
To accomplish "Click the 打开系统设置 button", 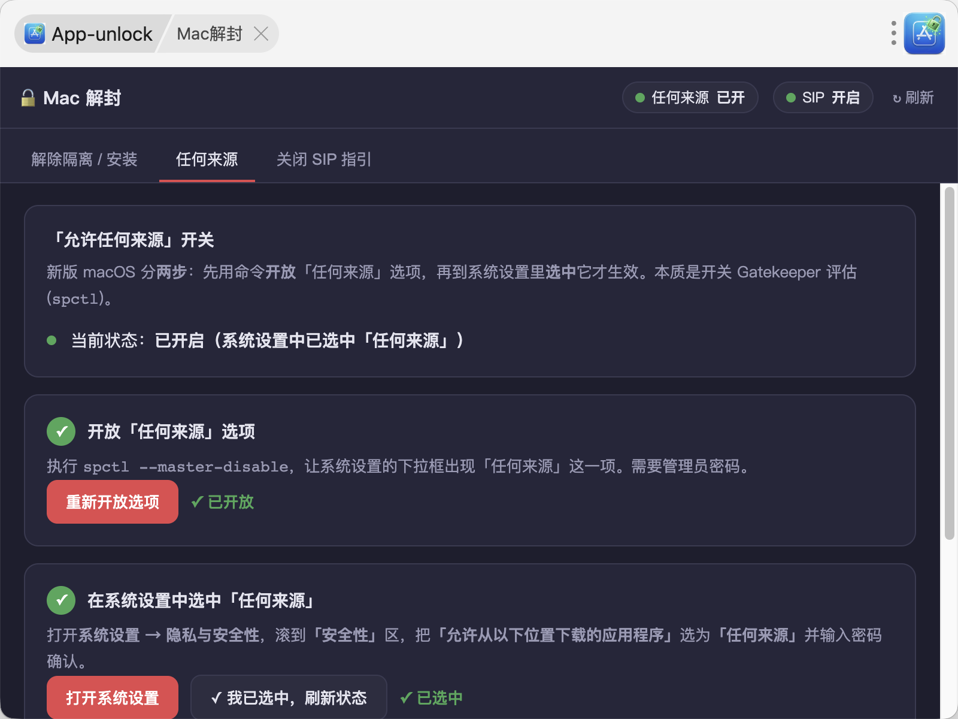I will pyautogui.click(x=113, y=697).
